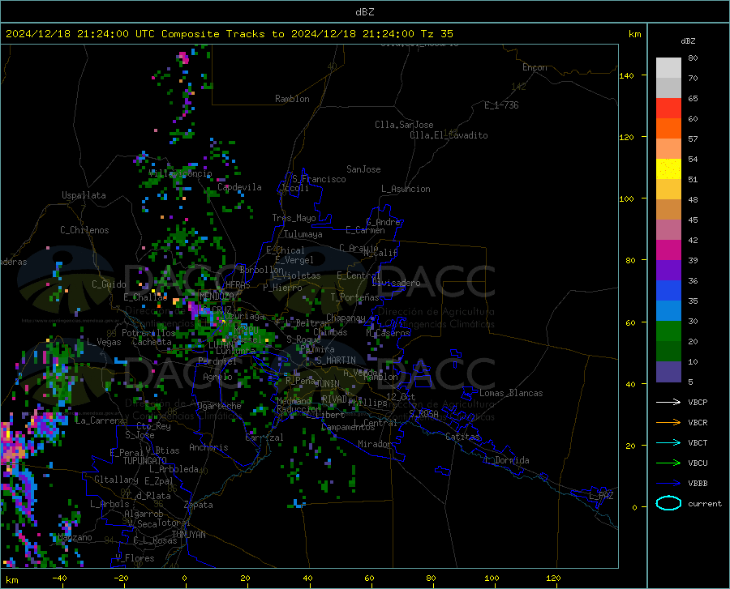730x589 pixels.
Task: Click the Encon label near top right
Action: click(x=535, y=67)
